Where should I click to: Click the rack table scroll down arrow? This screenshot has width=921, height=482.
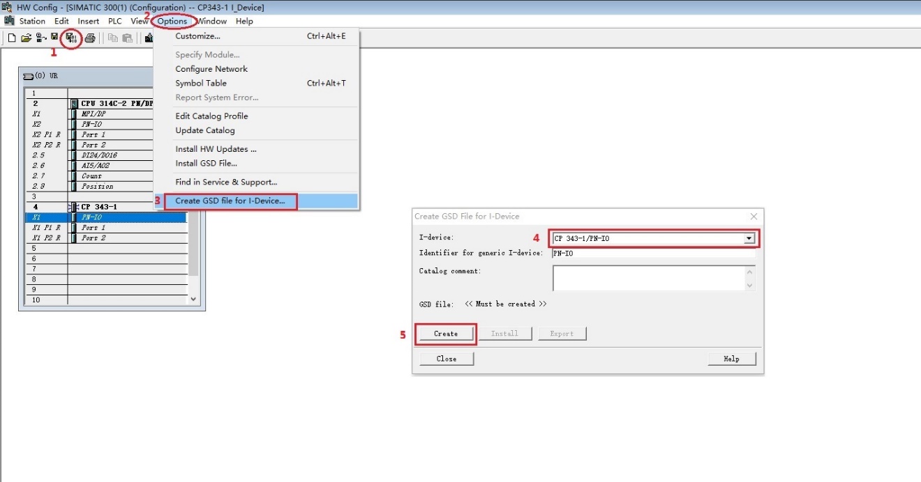click(x=193, y=299)
